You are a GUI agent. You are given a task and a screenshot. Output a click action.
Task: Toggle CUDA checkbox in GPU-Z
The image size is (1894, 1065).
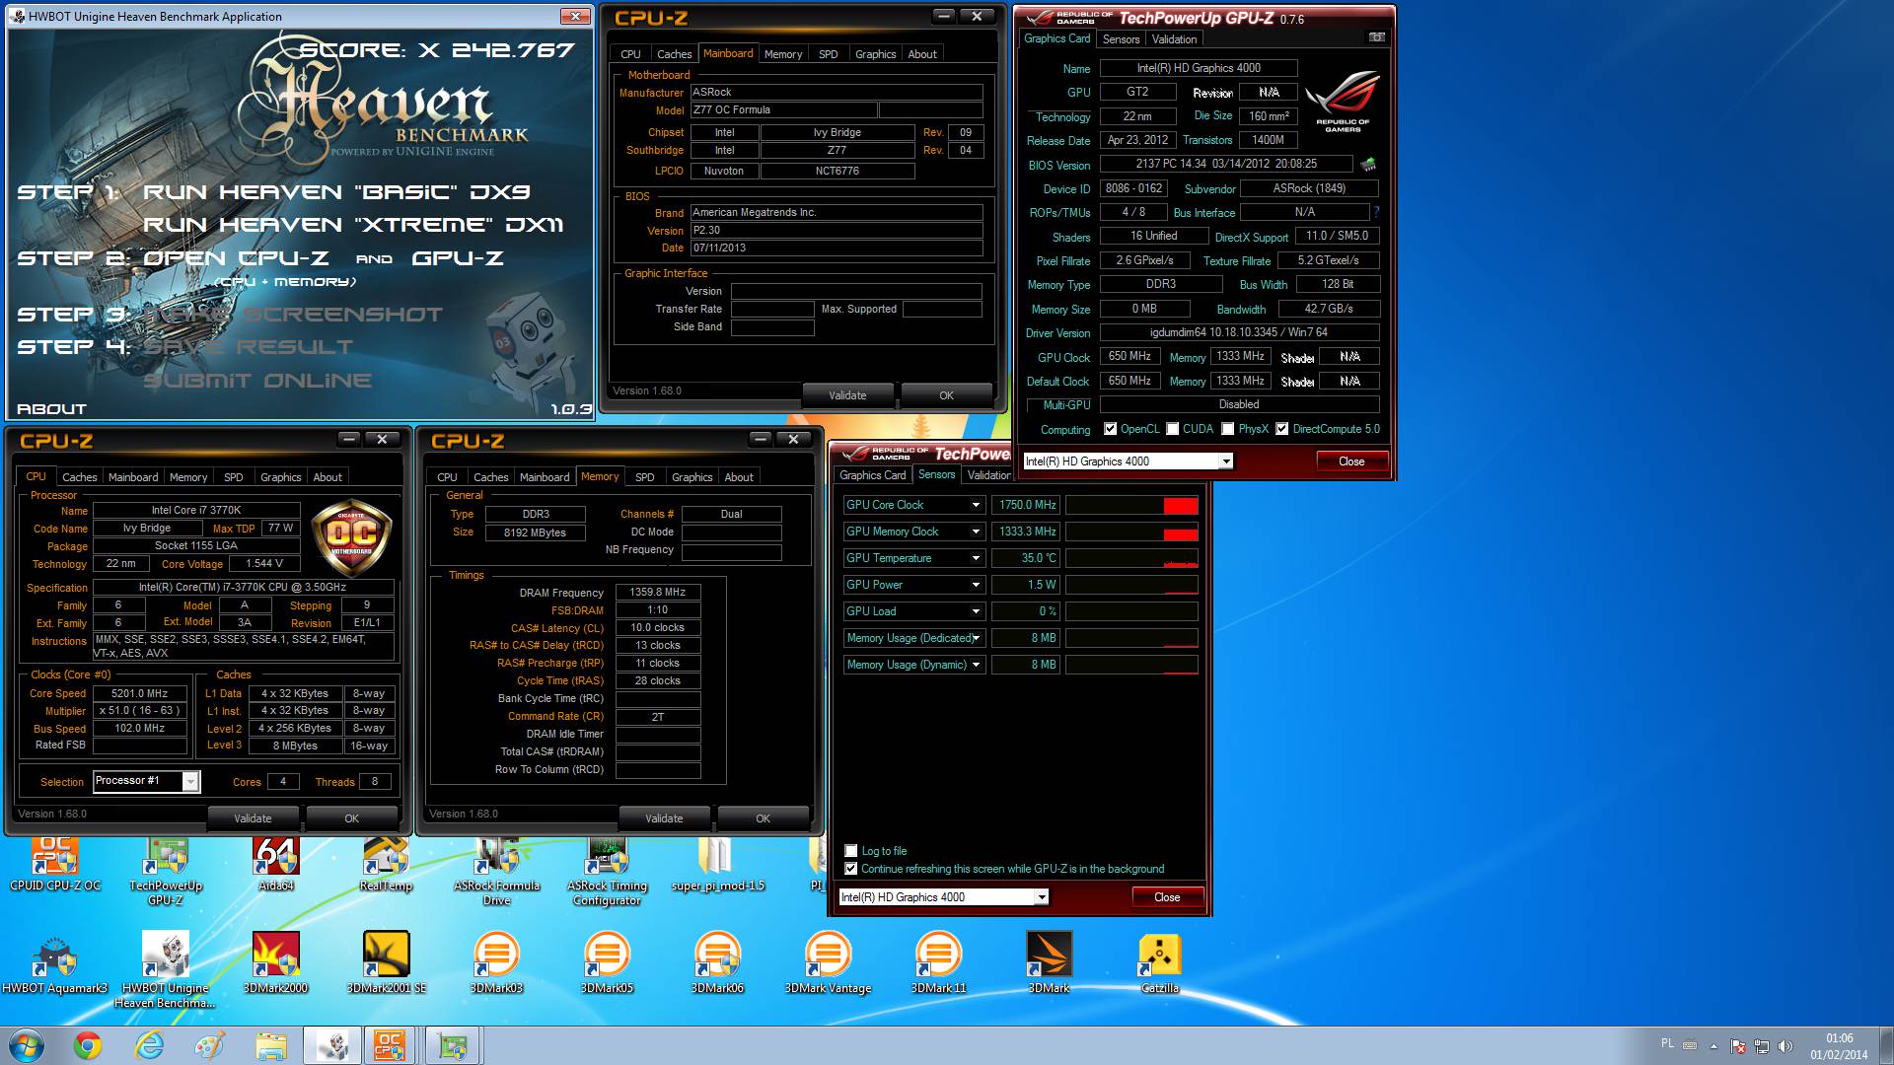(x=1173, y=429)
